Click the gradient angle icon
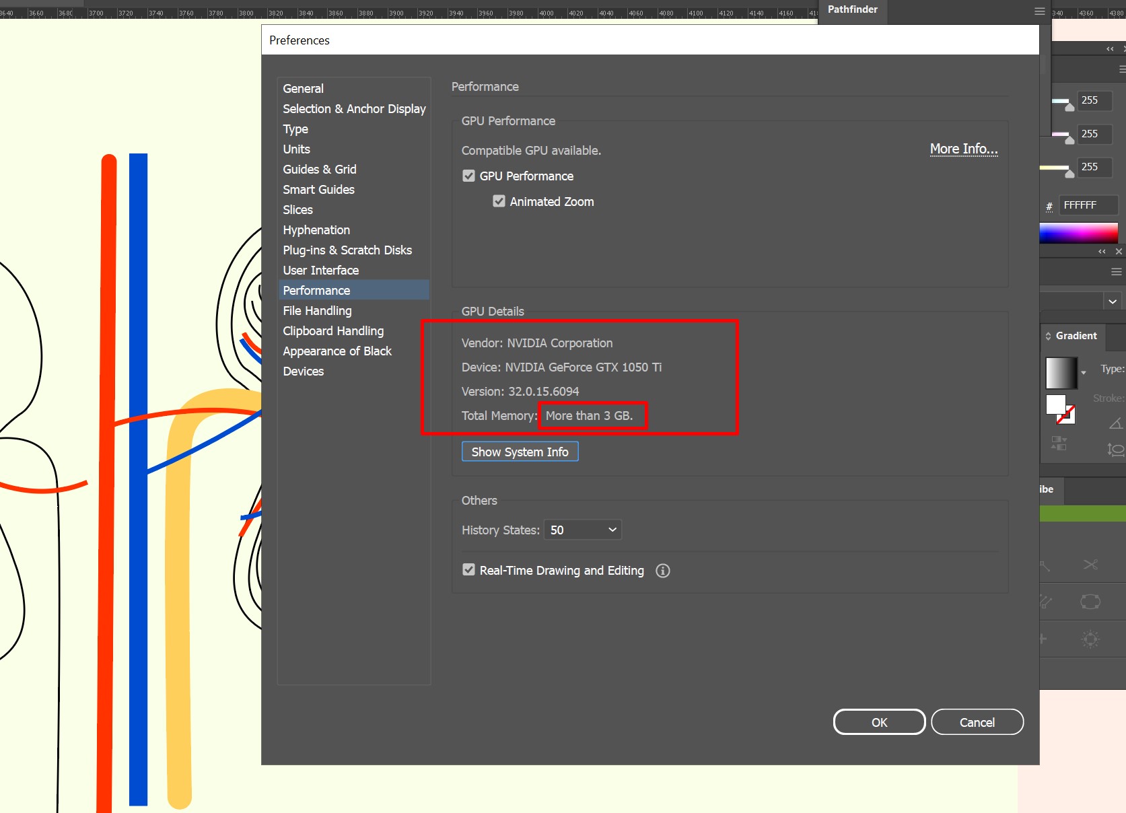The image size is (1126, 813). pos(1115,425)
